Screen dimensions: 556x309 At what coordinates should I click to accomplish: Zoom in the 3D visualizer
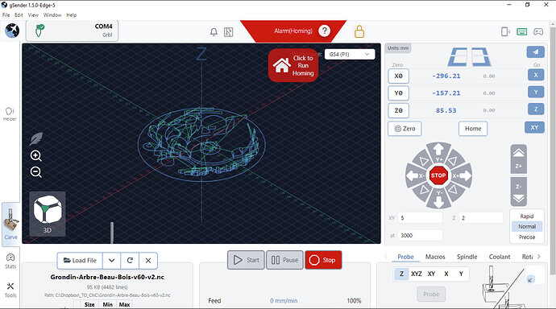point(35,156)
